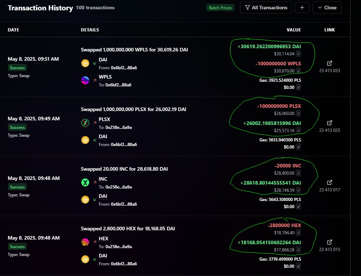The height and width of the screenshot is (276, 361).
Task: Click '100 transactions' count label
Action: click(95, 7)
